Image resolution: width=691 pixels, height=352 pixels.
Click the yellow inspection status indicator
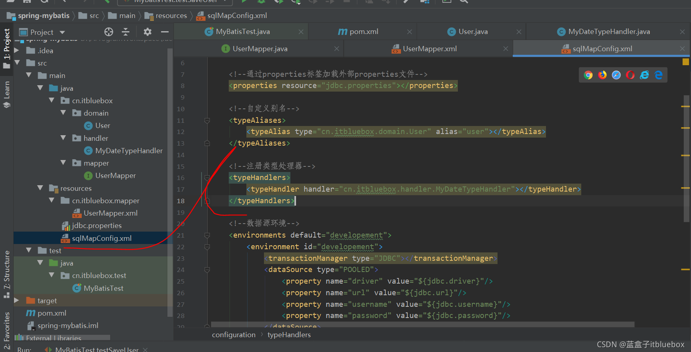[x=686, y=62]
